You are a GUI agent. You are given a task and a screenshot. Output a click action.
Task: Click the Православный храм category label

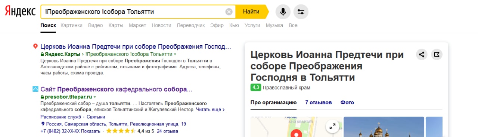(286, 88)
